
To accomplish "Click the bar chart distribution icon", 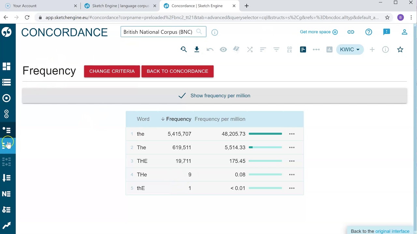I will pyautogui.click(x=329, y=49).
